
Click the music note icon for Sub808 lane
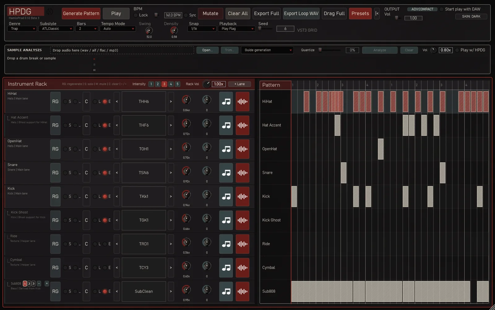point(226,291)
